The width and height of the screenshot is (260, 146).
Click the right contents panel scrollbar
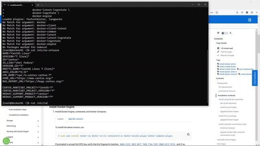click(256, 86)
